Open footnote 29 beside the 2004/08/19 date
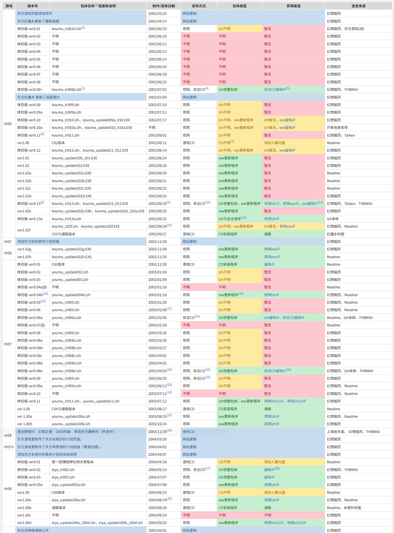Image resolution: width=394 pixels, height=533 pixels. click(169, 499)
